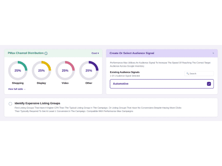The image size is (222, 166).
Task: Click the audience signal Search field
Action: tap(199, 73)
